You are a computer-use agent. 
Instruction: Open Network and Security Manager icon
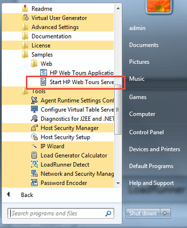tap(34, 174)
